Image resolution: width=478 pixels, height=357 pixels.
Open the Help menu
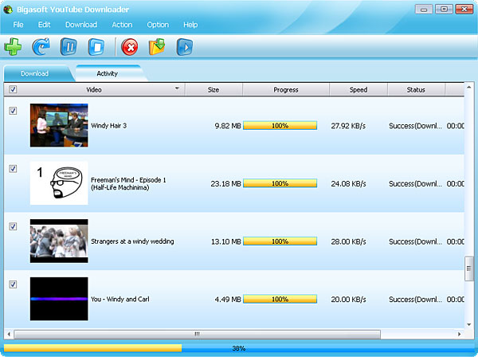pyautogui.click(x=190, y=25)
